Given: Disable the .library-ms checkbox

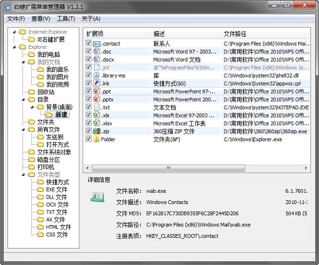Looking at the screenshot, I should pyautogui.click(x=89, y=75).
